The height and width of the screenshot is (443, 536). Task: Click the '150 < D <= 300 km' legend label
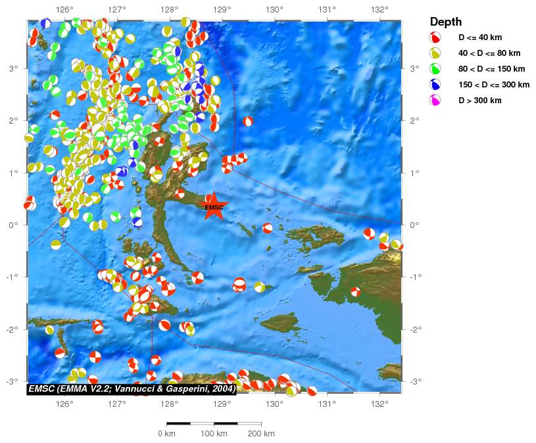coord(494,85)
